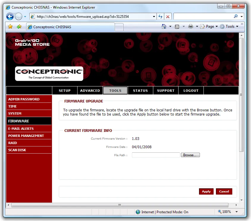Open a new blank browser tab
Screen dimensions: 251x221
(x=119, y=27)
